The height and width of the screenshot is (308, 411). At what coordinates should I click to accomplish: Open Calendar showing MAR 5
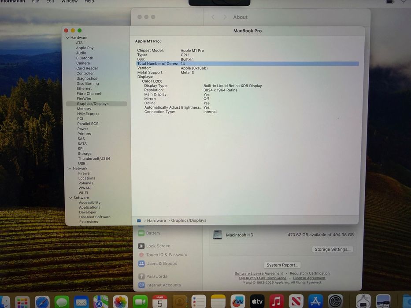pos(159,302)
